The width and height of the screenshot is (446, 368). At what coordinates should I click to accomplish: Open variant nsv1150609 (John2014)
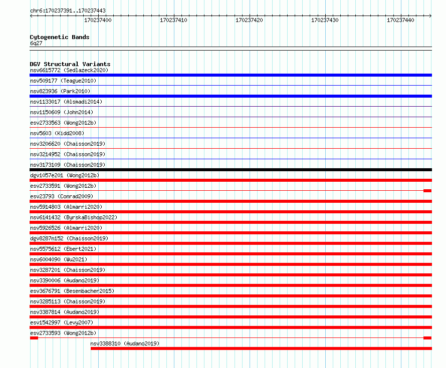(x=62, y=112)
